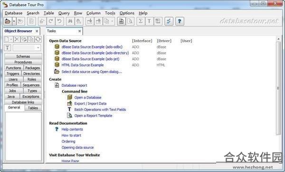
Task: Switch to the General tab in Object Browser
Action: (14, 108)
